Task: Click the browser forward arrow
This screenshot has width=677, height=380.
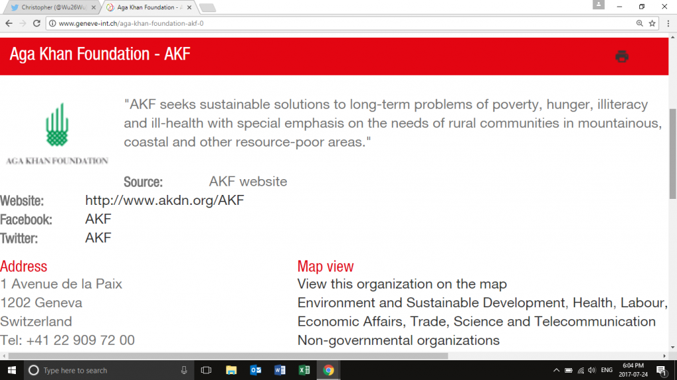Action: click(x=23, y=23)
